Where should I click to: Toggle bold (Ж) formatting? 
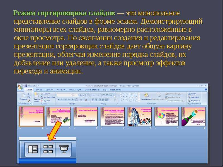click(x=59, y=100)
